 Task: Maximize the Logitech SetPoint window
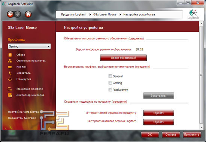pyautogui.click(x=188, y=3)
